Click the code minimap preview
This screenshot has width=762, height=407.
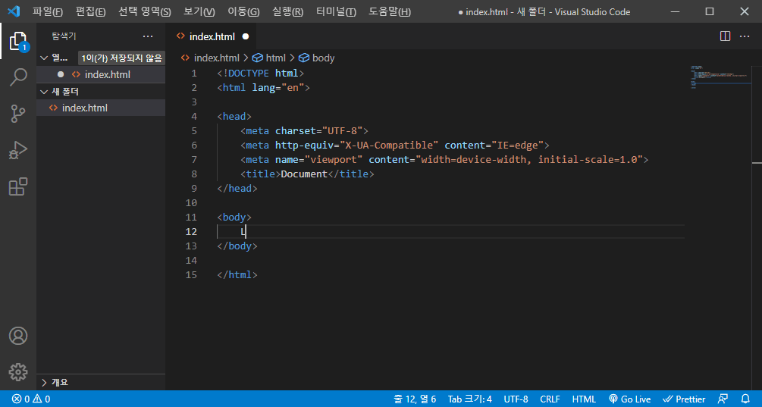point(720,77)
